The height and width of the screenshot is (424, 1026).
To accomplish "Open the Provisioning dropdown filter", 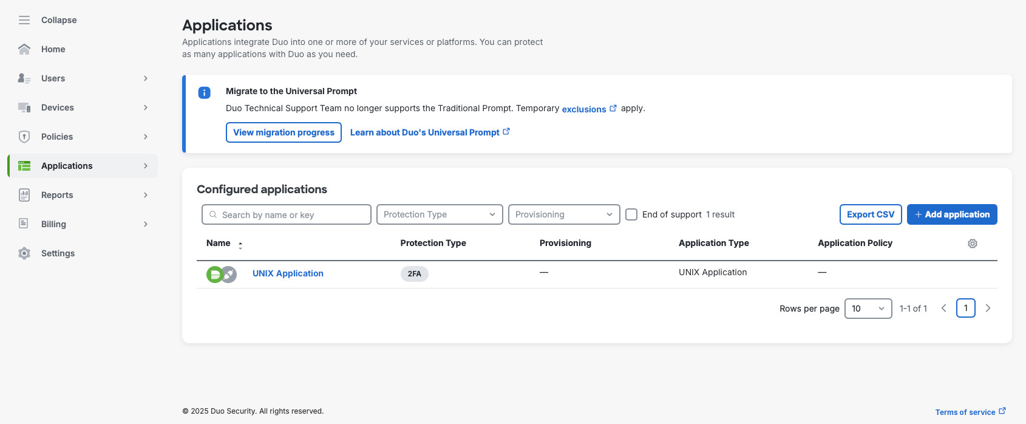I will tap(563, 214).
